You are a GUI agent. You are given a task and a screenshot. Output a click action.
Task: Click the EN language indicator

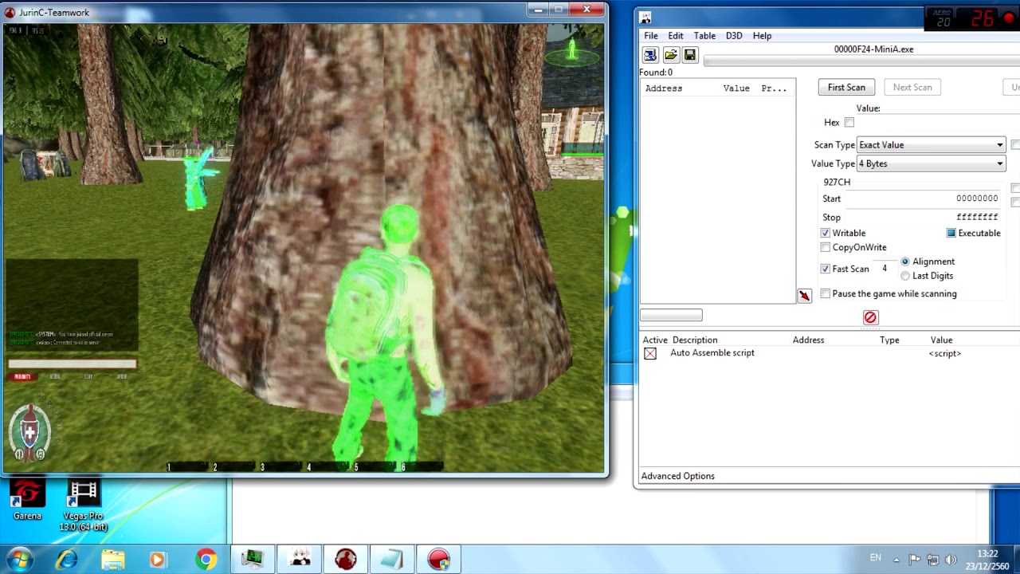click(x=876, y=557)
